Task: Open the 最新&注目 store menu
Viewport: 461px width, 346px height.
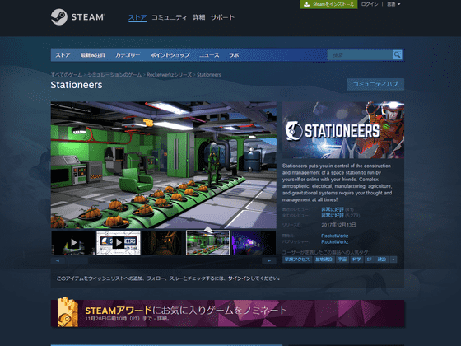Action: coord(93,55)
